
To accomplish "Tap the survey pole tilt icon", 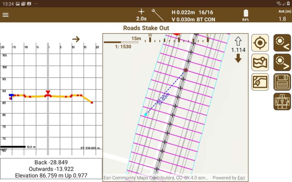I will (158, 15).
